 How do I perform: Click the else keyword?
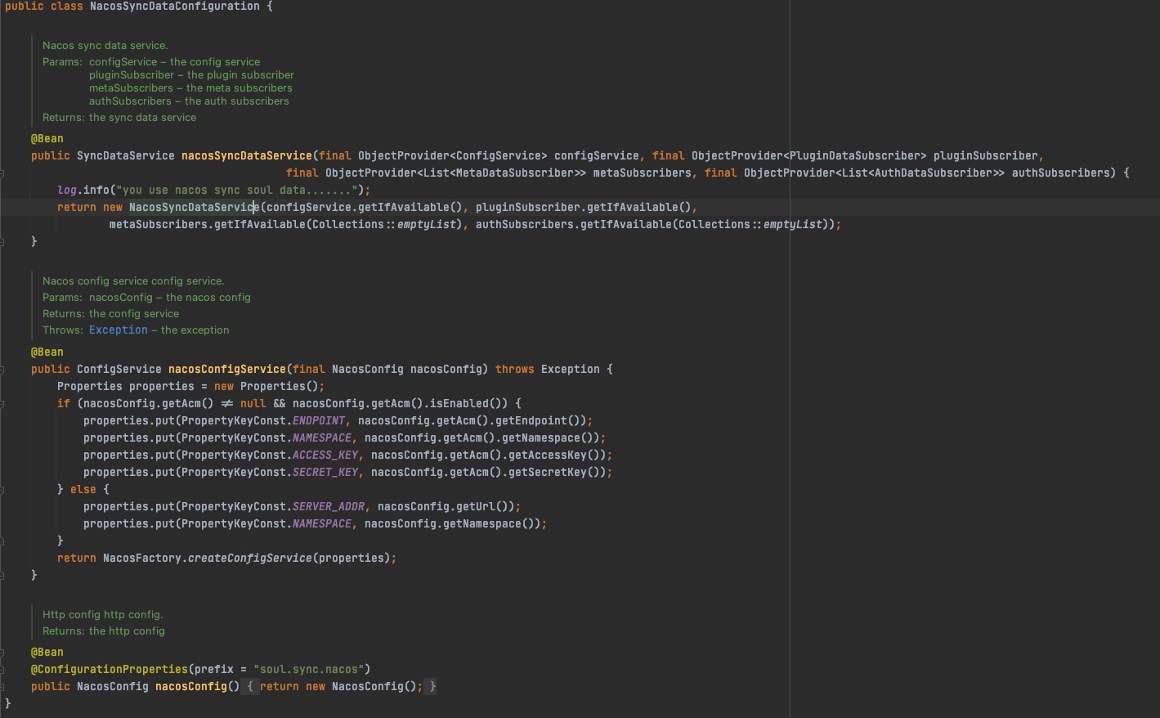(x=83, y=489)
